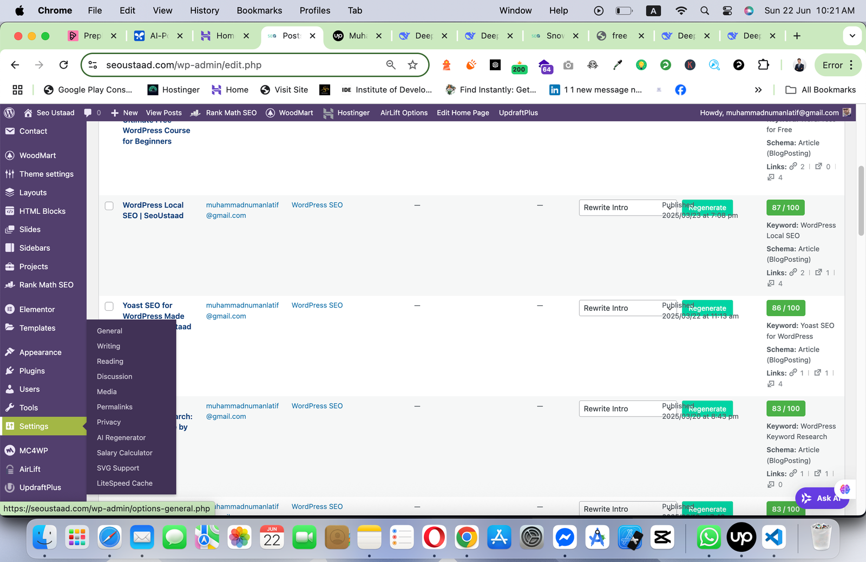
Task: Open Edit Home Page in admin bar
Action: 463,113
